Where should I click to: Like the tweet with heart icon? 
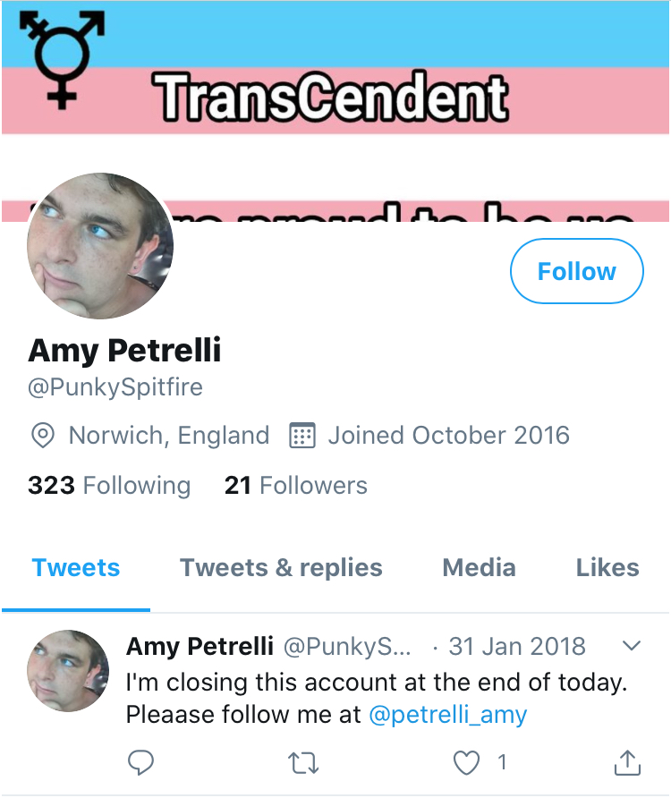466,762
